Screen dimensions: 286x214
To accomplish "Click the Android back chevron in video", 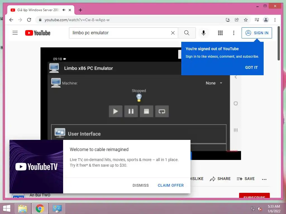I will (236, 77).
